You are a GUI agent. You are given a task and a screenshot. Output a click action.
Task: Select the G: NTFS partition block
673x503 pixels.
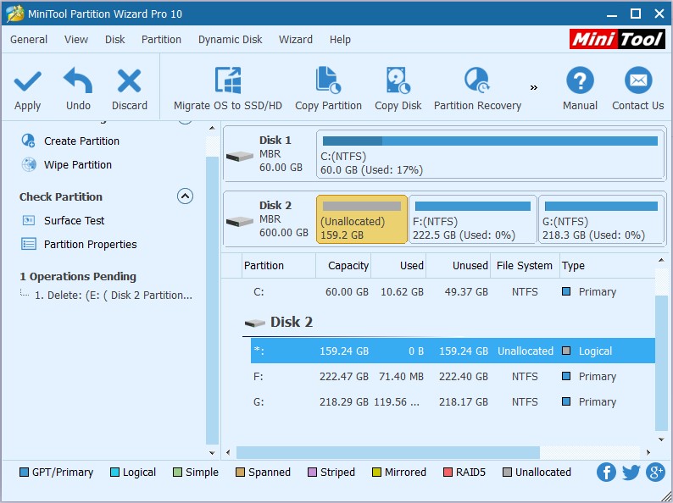click(601, 219)
